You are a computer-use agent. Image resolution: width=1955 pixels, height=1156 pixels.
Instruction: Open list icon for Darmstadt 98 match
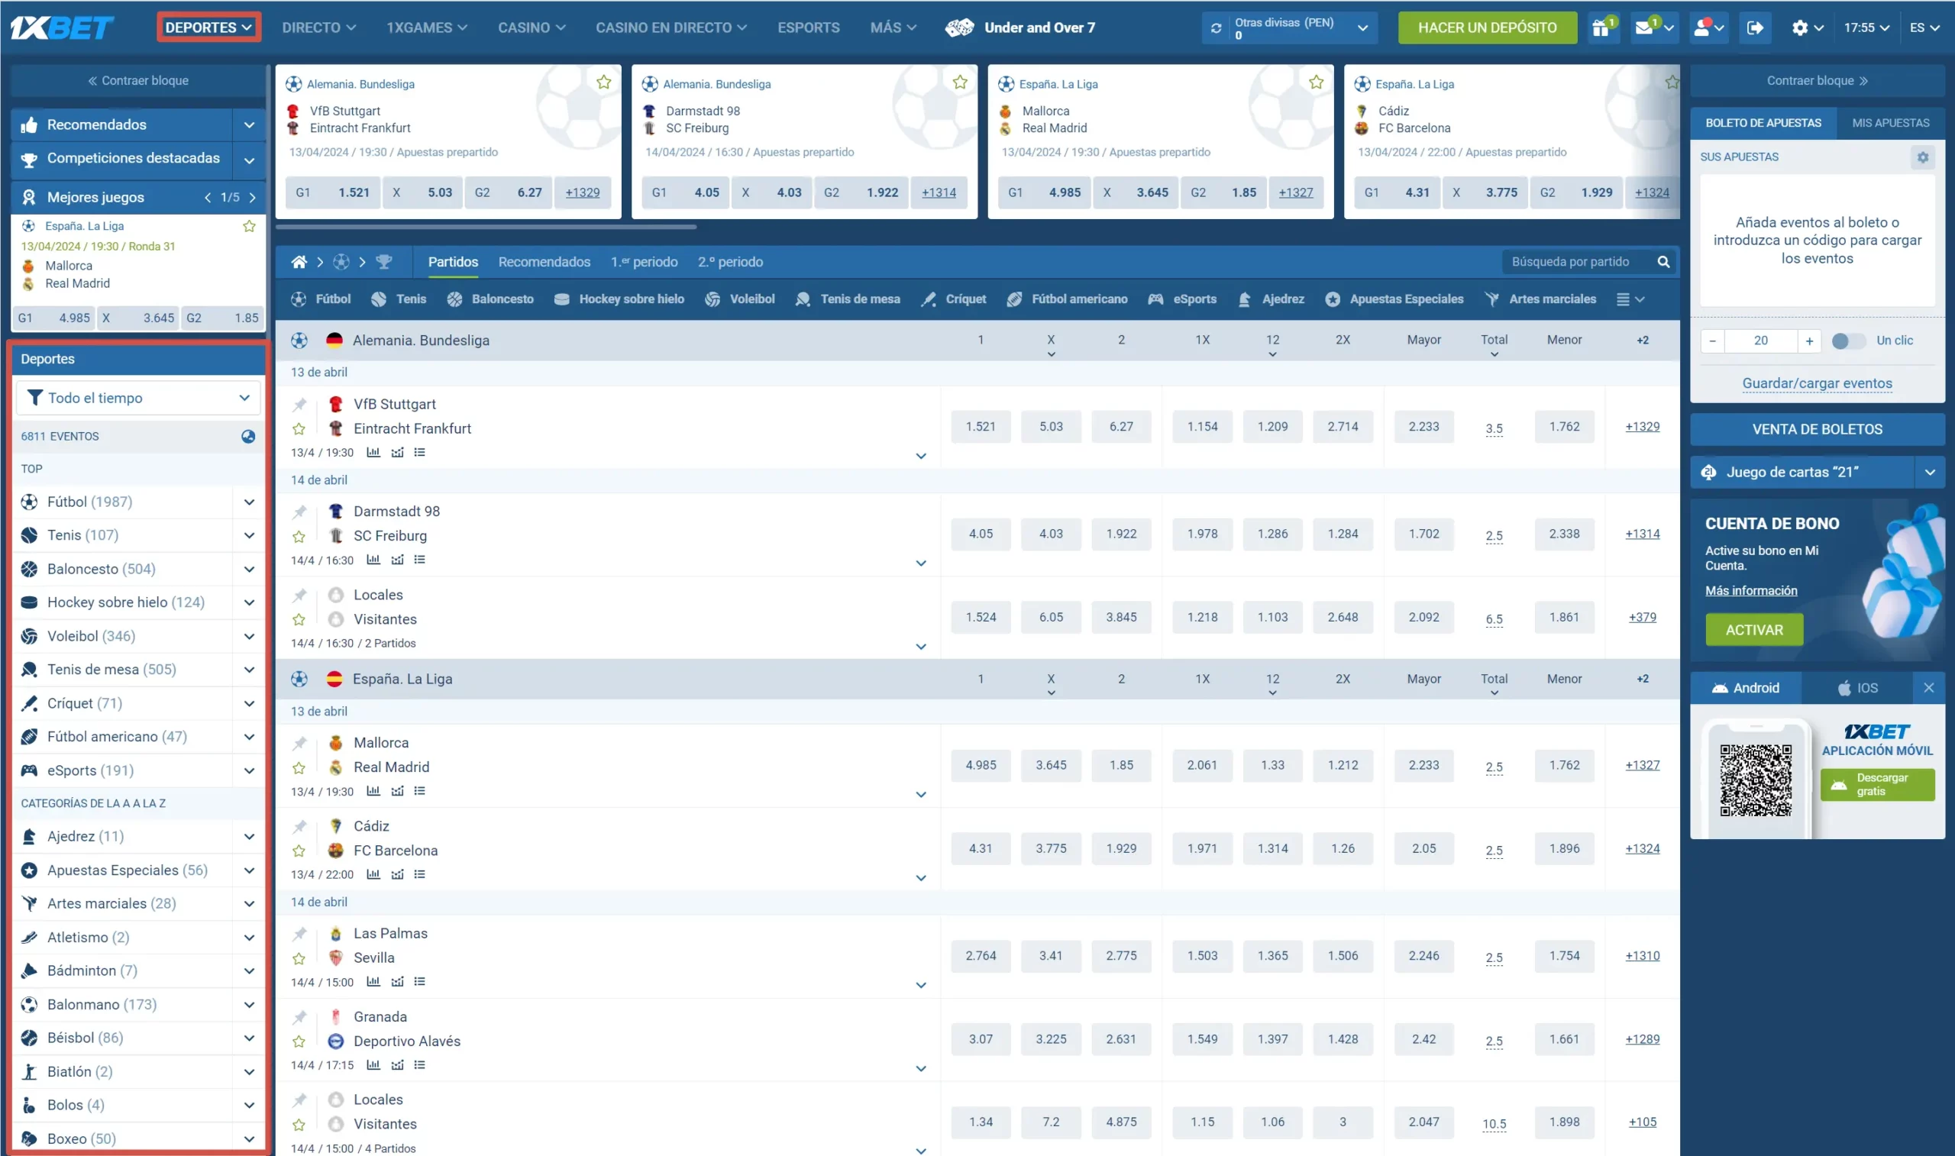click(420, 560)
